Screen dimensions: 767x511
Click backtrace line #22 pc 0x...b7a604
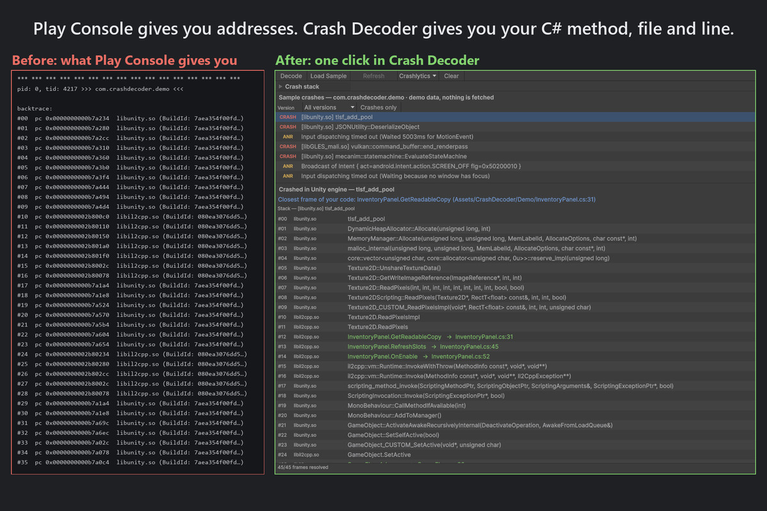(x=131, y=335)
